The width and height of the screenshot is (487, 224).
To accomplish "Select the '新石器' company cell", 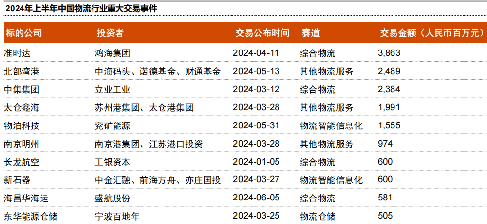I will coord(17,180).
